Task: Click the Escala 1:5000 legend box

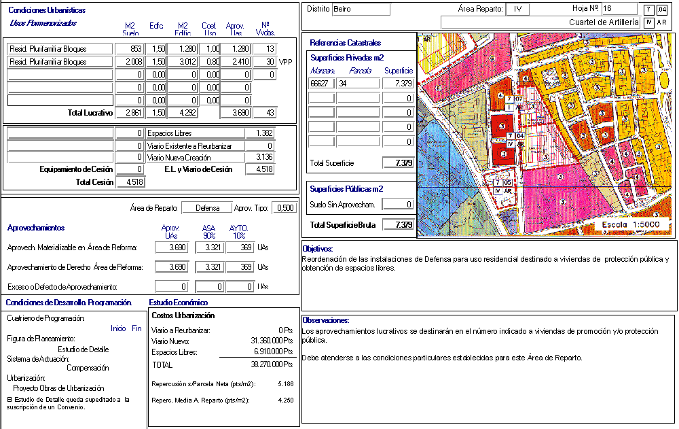Action: tap(633, 225)
